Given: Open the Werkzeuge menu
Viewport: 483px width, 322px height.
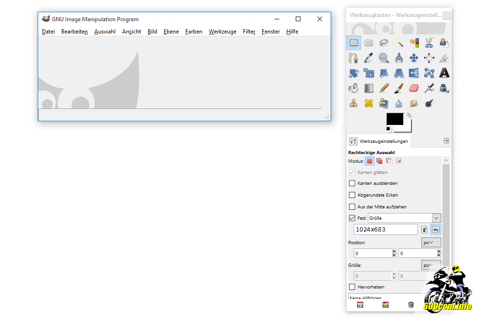Looking at the screenshot, I should pos(223,32).
